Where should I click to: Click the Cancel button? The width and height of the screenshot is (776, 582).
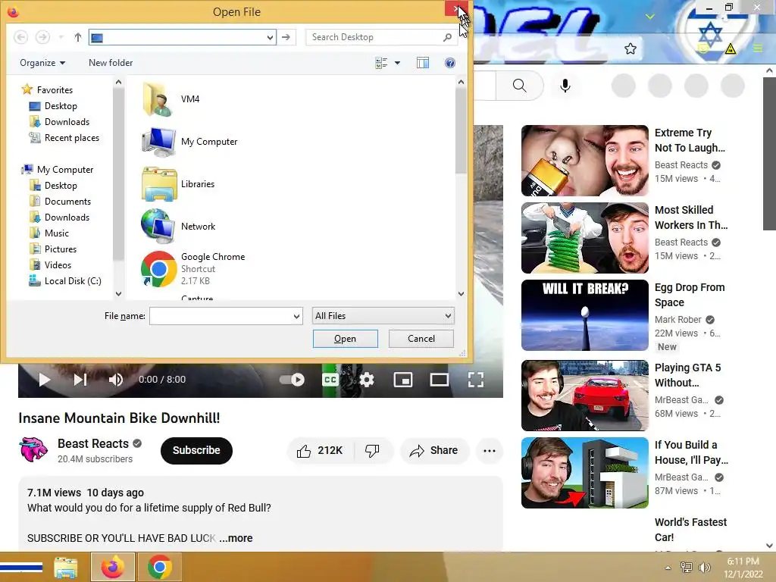coord(421,339)
